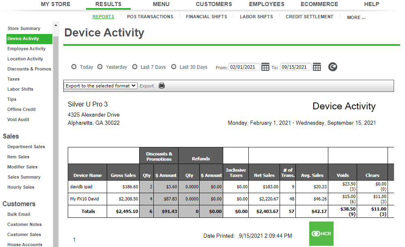Open the HELP menu
405x247 pixels.
[372, 4]
